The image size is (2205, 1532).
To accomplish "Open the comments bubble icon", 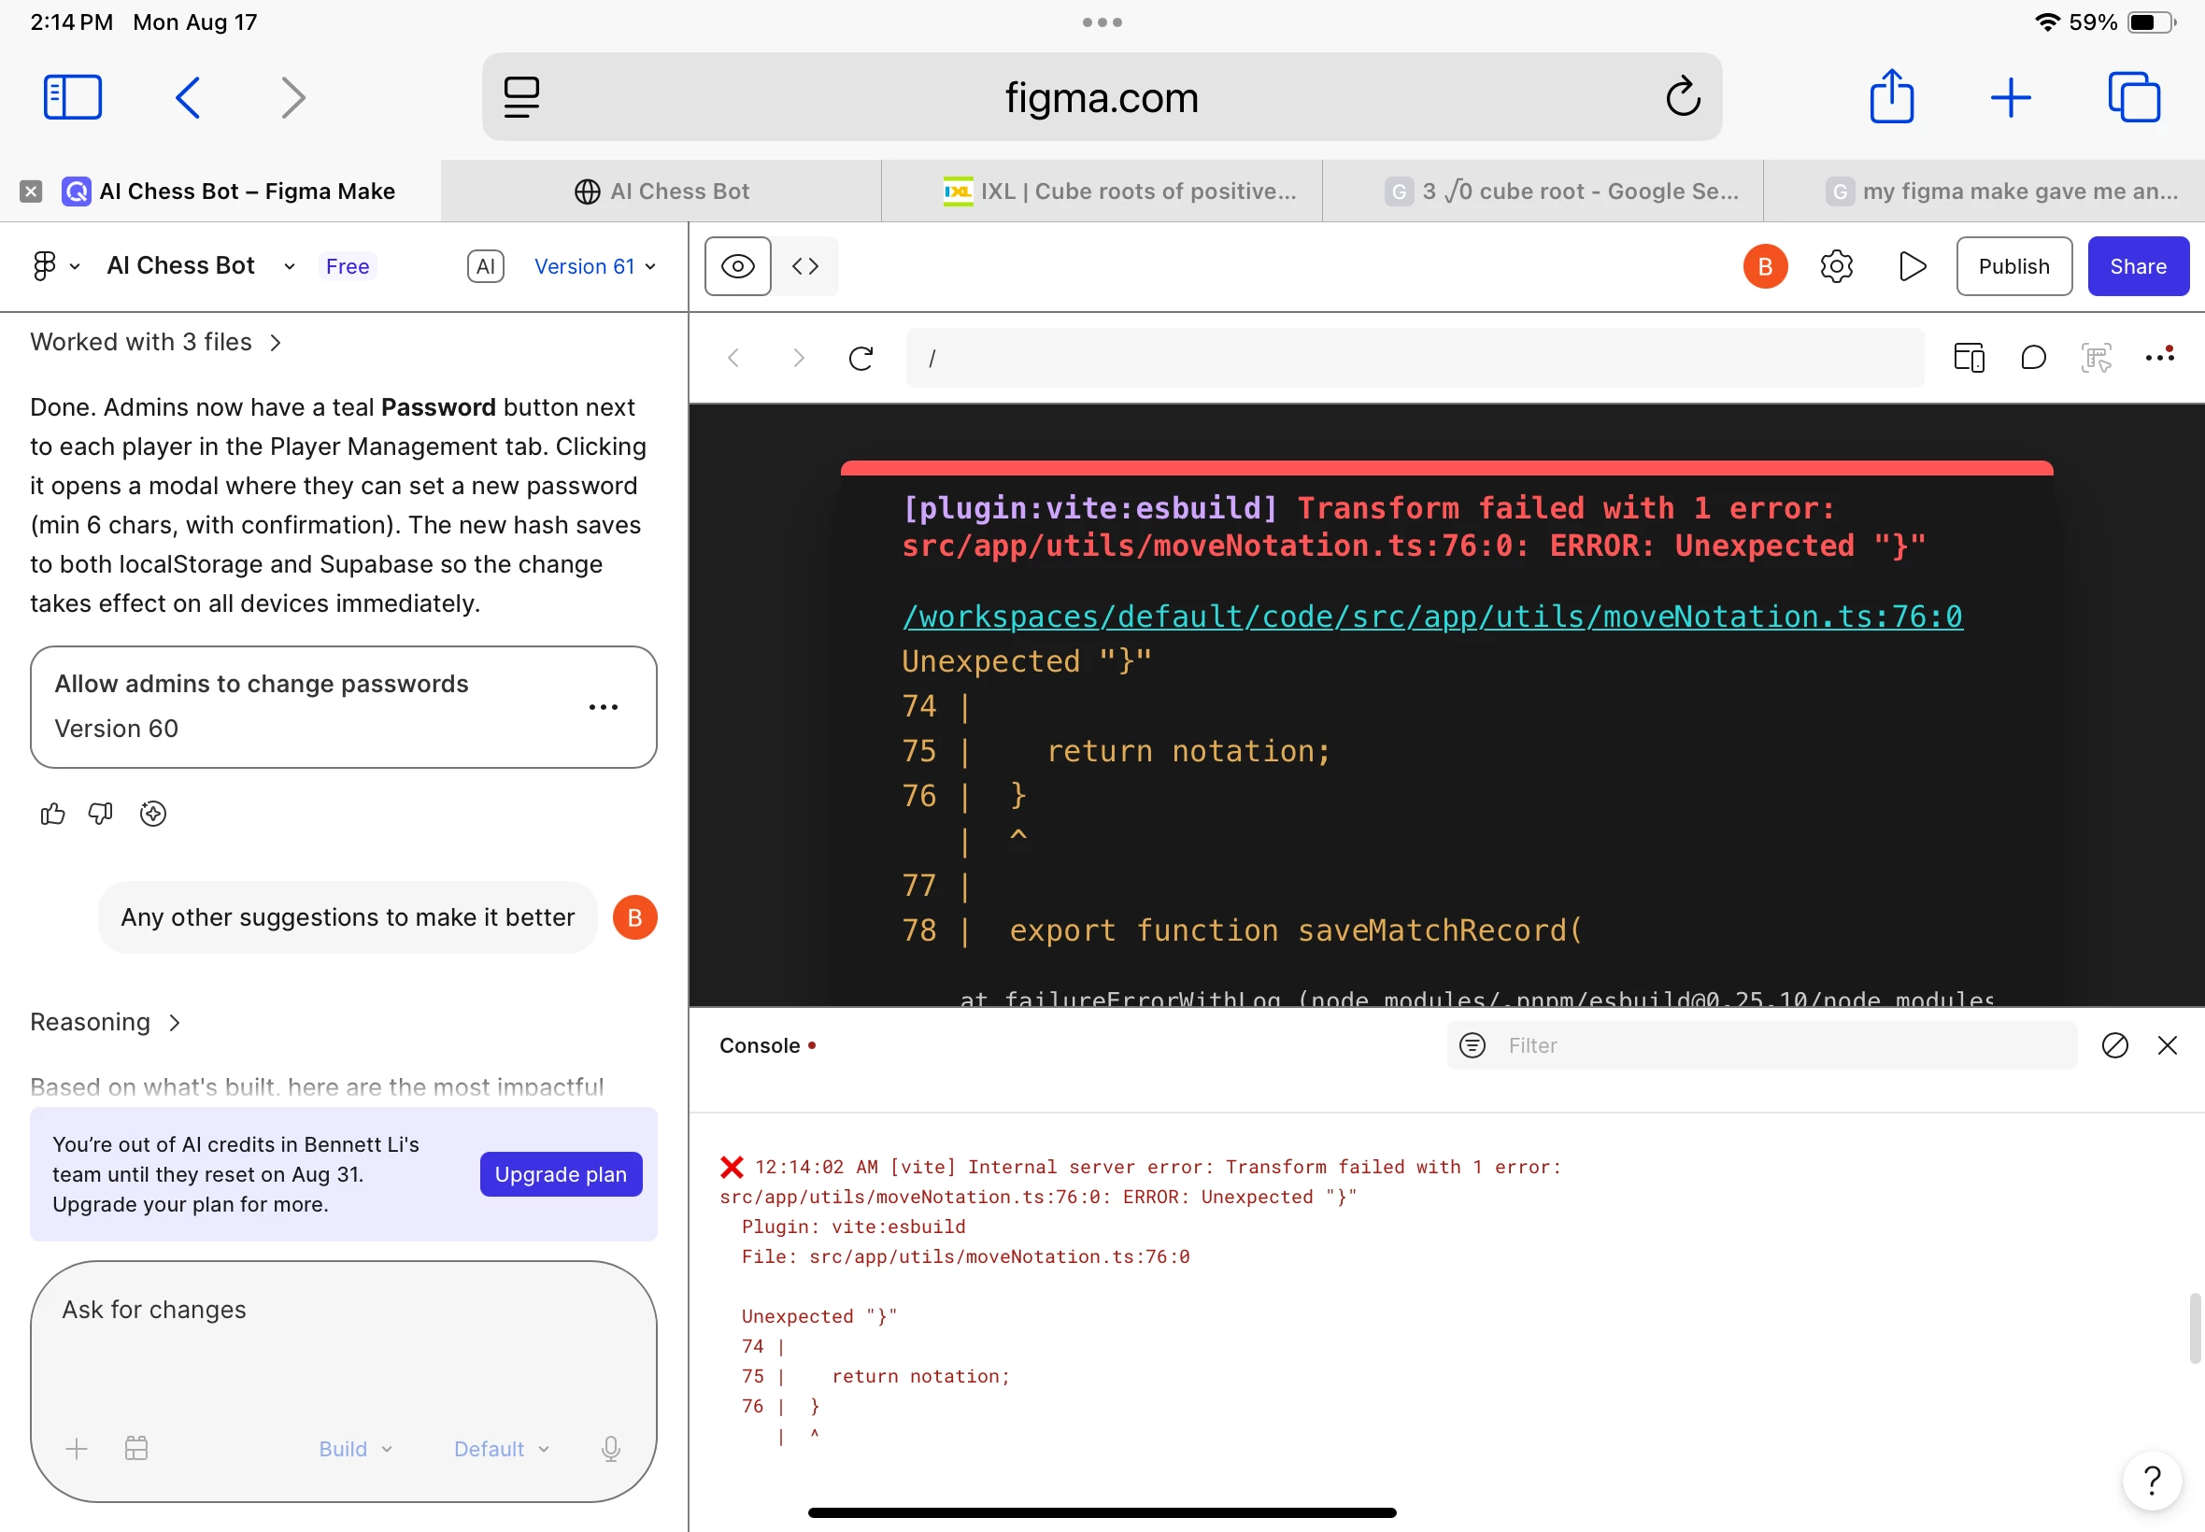I will [x=2033, y=358].
